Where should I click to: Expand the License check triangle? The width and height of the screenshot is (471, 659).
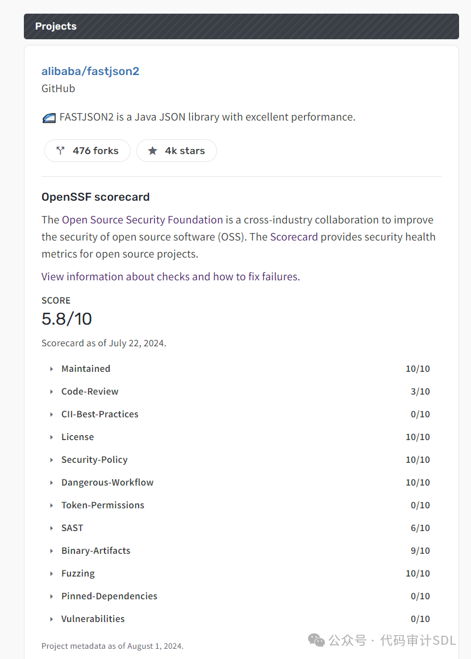click(x=51, y=437)
